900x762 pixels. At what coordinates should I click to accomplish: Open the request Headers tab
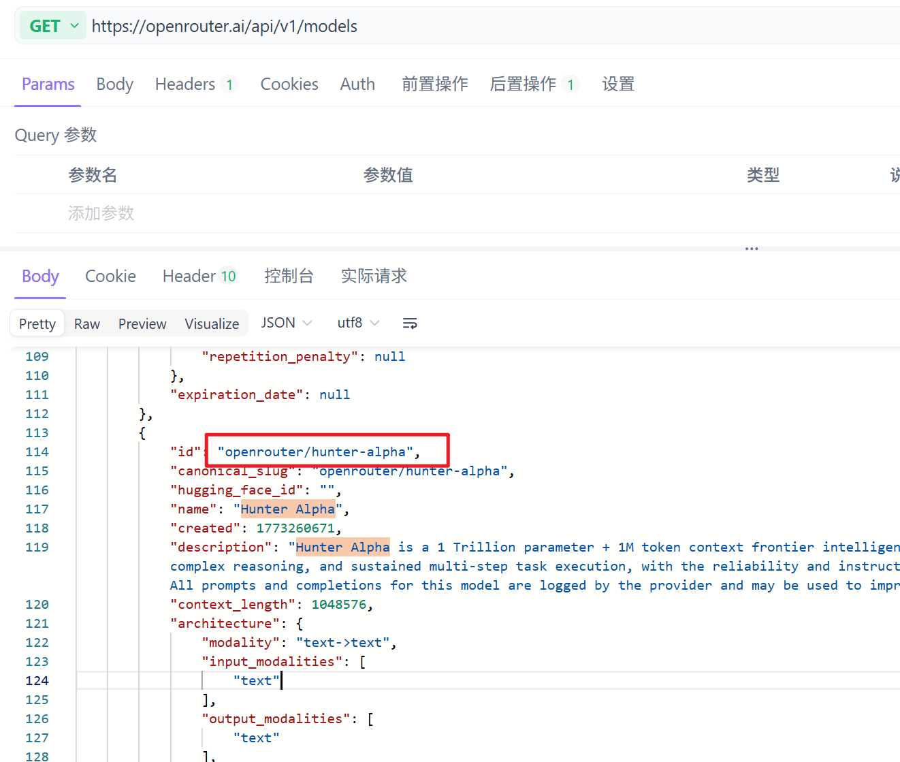click(x=195, y=84)
